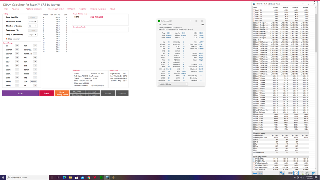Click the camera screenshot icon in ZenTimings

point(202,24)
